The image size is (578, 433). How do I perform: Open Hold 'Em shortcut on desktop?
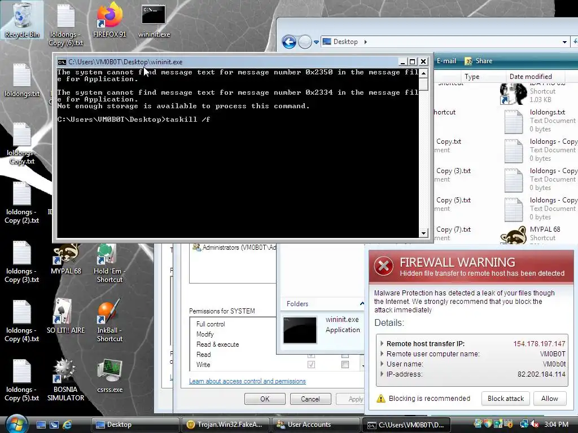(x=110, y=264)
